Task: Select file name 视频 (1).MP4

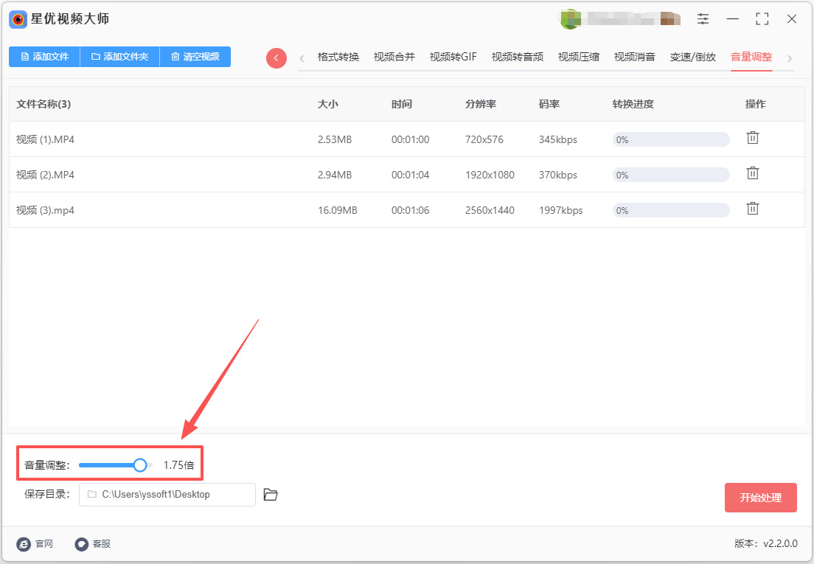Action: 45,139
